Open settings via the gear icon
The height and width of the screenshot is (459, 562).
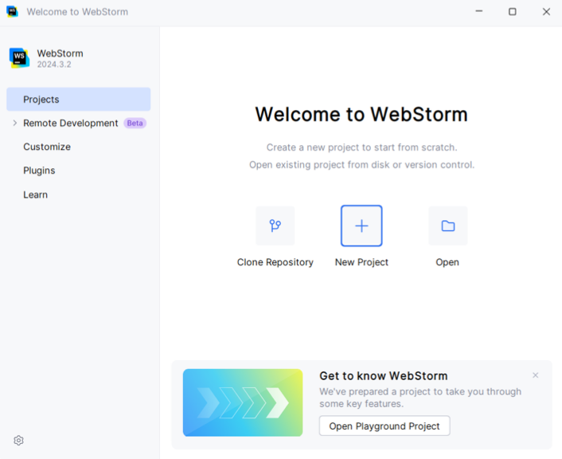coord(18,441)
